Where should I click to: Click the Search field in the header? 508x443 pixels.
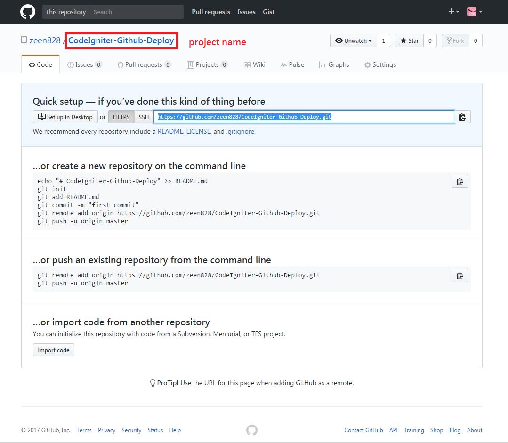(x=137, y=12)
